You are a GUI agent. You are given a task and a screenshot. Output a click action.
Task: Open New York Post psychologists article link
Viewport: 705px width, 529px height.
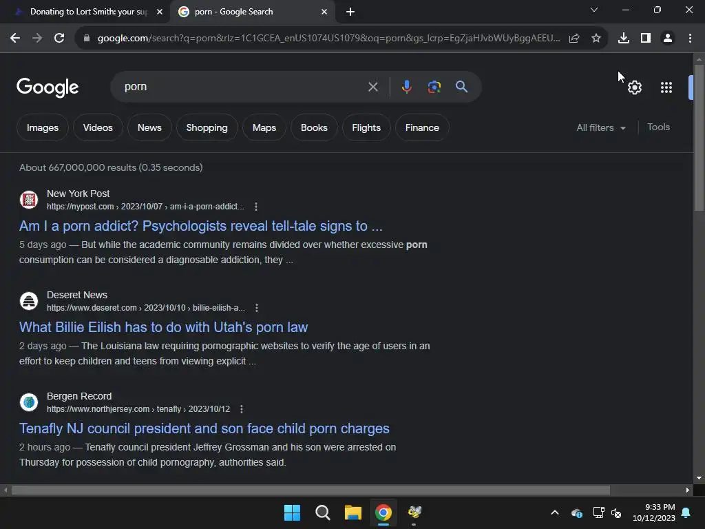coord(200,226)
